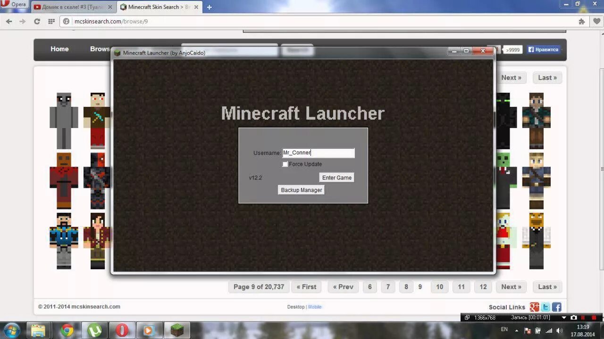The height and width of the screenshot is (339, 604).
Task: Click Last at the bottom pagination
Action: [x=547, y=287]
